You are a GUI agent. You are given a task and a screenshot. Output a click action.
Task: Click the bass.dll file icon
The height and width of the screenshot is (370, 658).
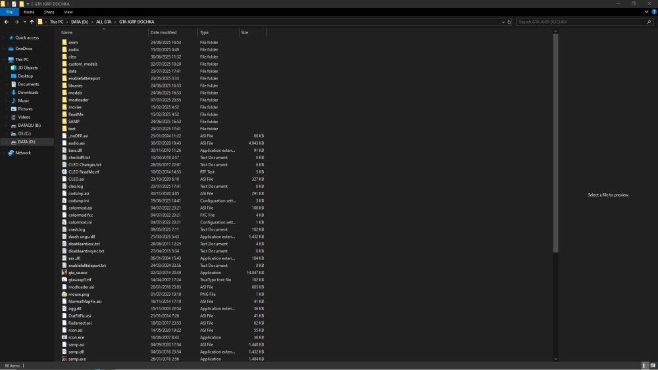[x=64, y=150]
